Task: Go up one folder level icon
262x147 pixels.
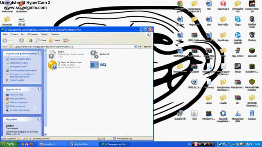Action: click(31, 40)
